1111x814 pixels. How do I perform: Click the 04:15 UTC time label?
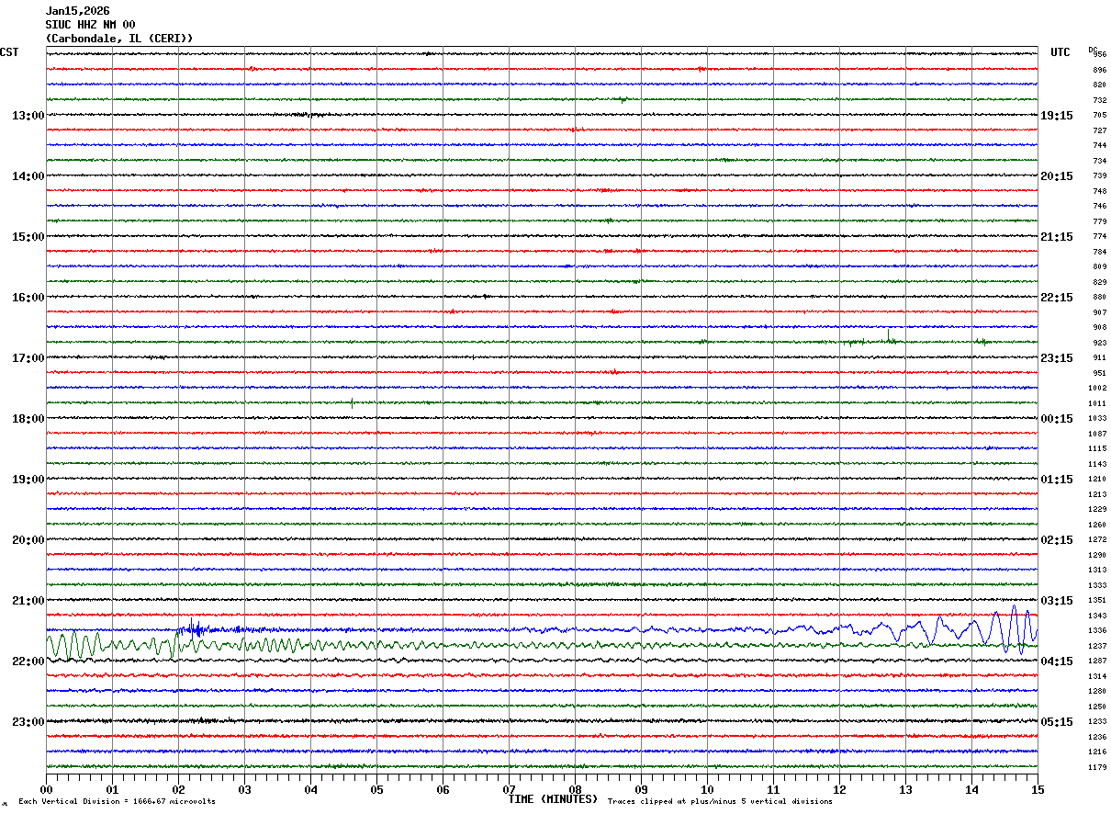coord(1057,661)
